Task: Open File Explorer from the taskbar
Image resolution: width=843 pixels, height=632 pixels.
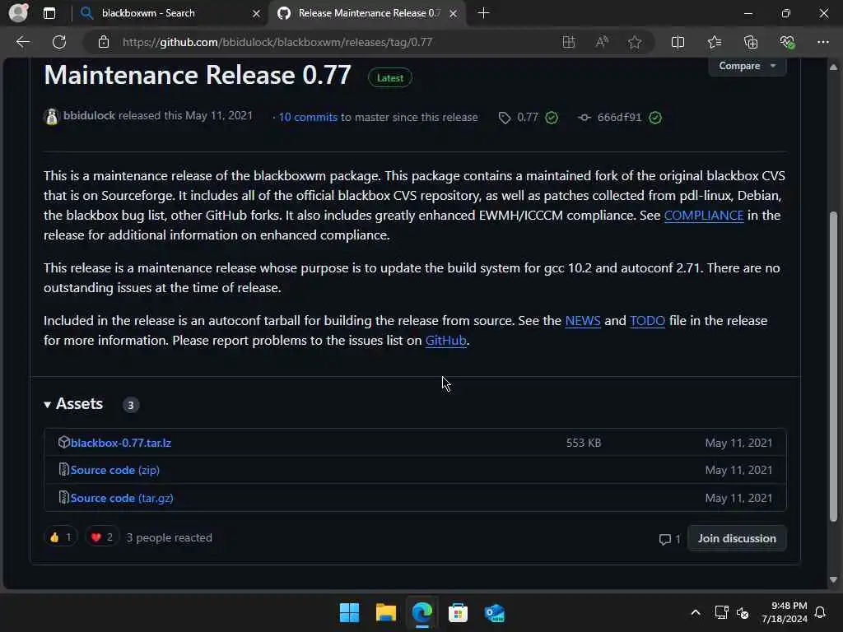Action: 386,612
